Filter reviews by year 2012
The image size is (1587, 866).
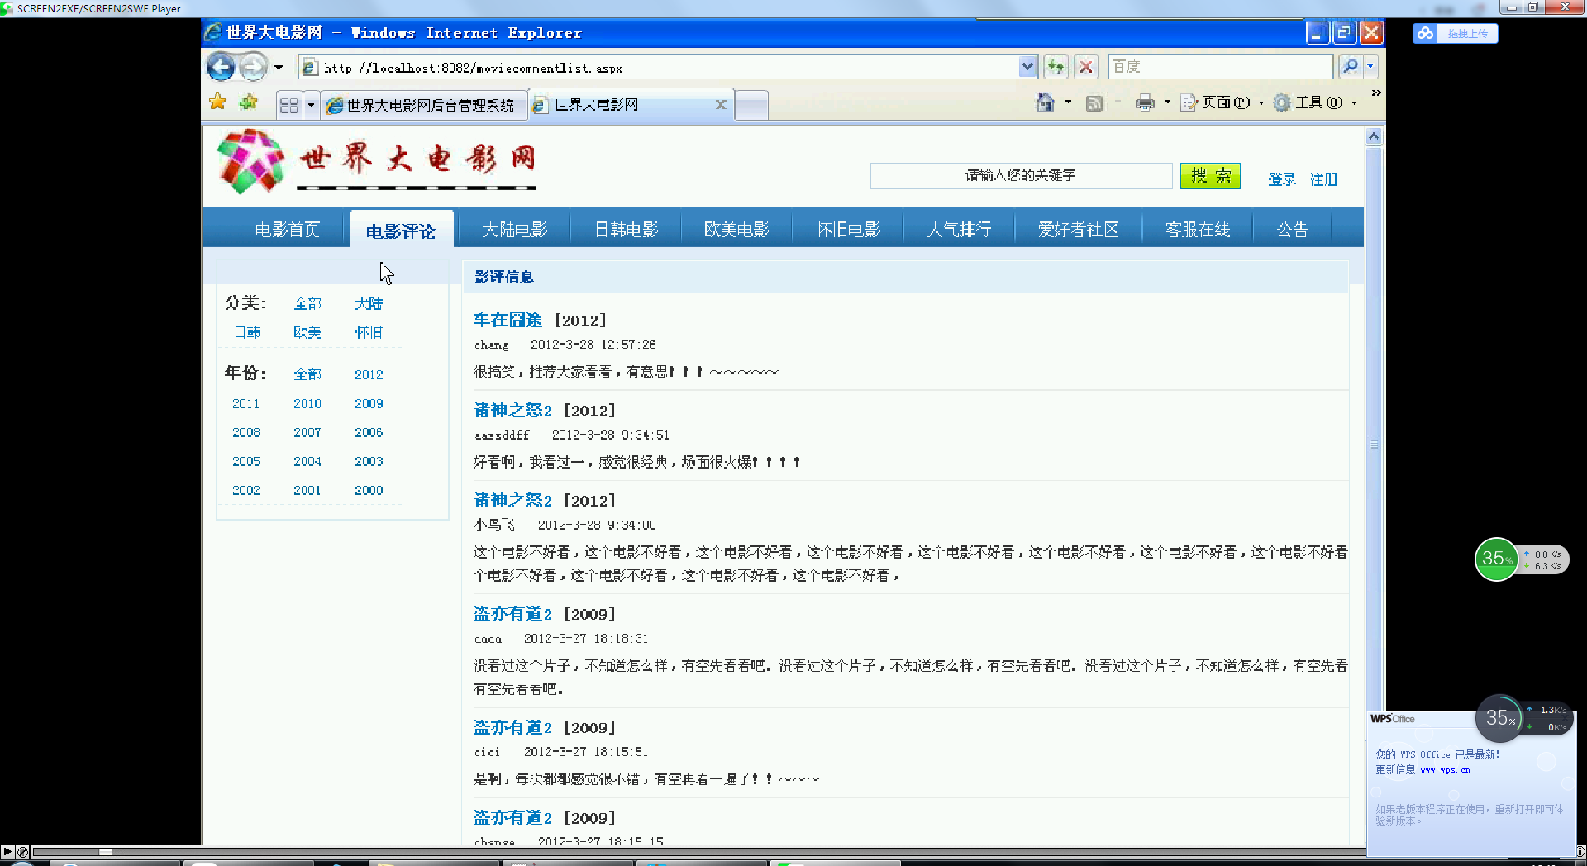coord(369,374)
